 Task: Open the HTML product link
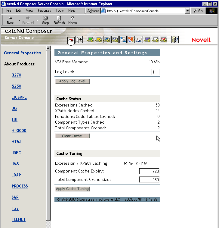(17, 142)
